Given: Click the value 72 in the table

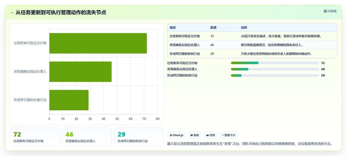Looking at the screenshot, I should [x=212, y=36].
